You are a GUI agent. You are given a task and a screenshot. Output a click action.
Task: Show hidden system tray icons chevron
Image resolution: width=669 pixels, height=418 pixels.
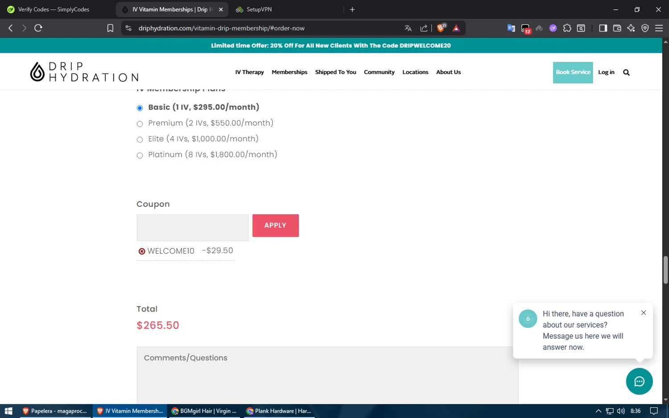[599, 411]
